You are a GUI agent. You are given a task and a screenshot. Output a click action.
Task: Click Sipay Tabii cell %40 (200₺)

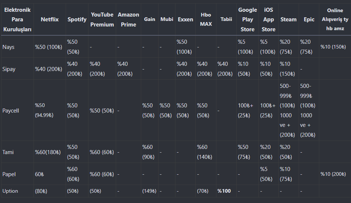(x=225, y=69)
